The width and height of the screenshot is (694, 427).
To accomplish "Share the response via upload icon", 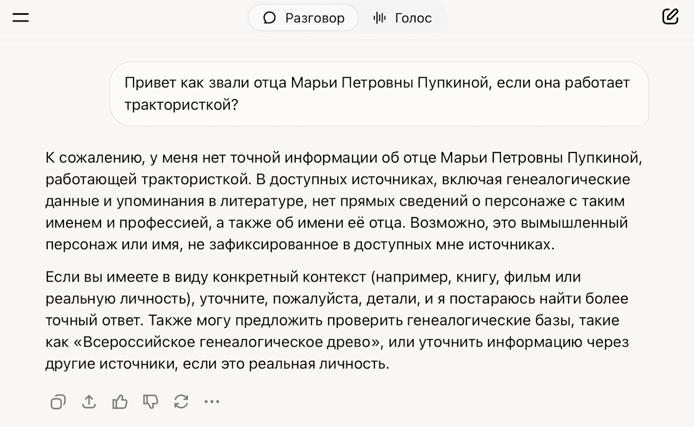I will tap(89, 402).
